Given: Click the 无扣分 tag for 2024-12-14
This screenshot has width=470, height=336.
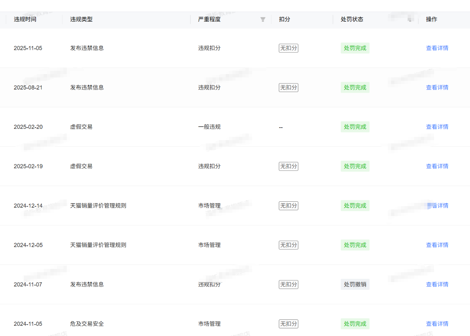Looking at the screenshot, I should tap(288, 206).
